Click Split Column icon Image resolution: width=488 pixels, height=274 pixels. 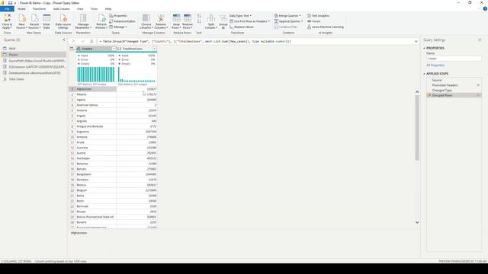[211, 18]
